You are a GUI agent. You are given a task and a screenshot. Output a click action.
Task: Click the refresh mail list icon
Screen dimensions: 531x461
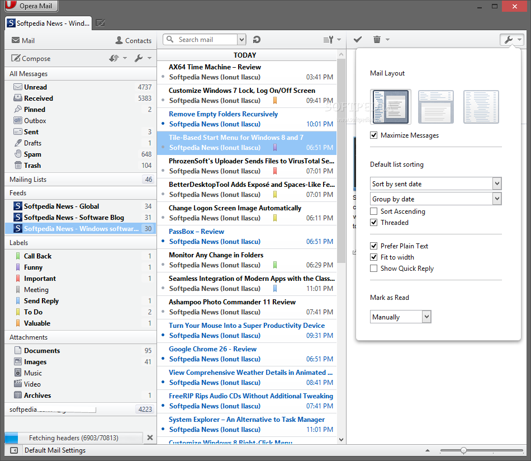coord(257,40)
